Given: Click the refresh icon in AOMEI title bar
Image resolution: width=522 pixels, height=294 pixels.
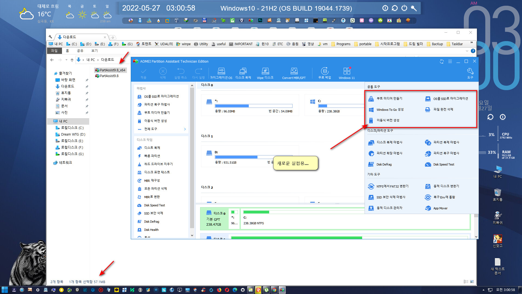Looking at the screenshot, I should coord(442,62).
